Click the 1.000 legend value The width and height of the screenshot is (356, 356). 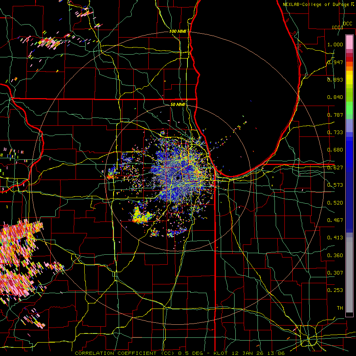click(335, 44)
